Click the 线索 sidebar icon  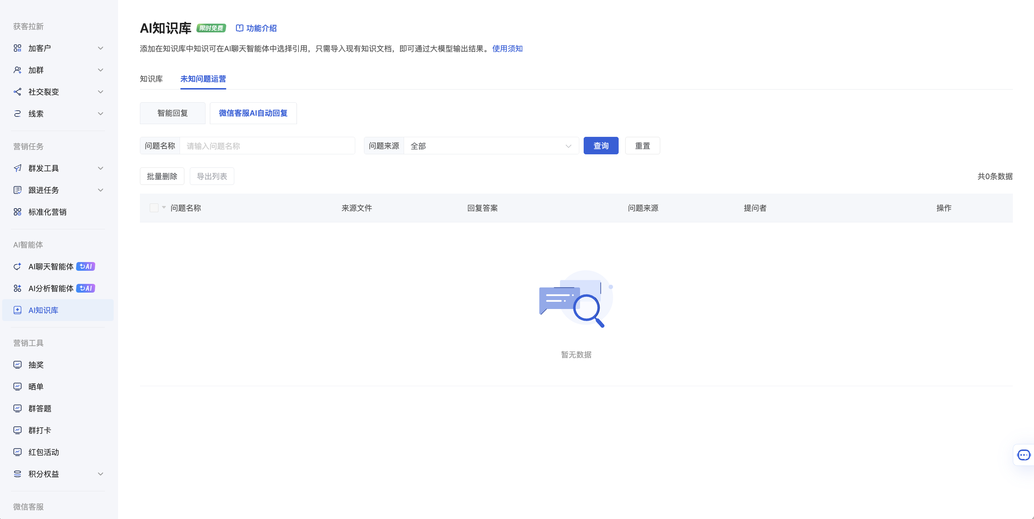[17, 114]
